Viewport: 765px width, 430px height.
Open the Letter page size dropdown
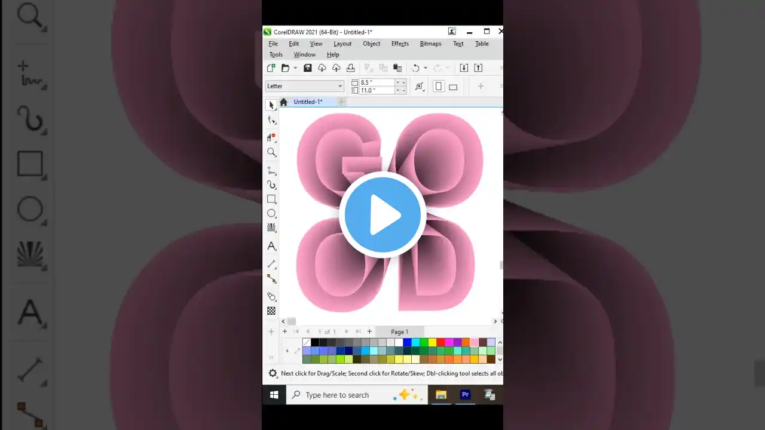tap(305, 86)
